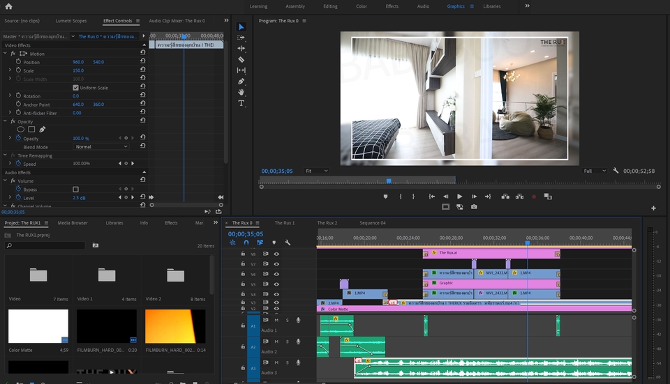Toggle the Volume Bypass checkbox

coord(75,189)
